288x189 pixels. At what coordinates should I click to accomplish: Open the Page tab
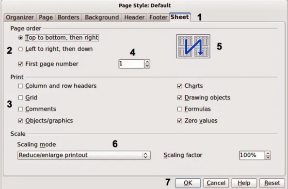click(46, 17)
